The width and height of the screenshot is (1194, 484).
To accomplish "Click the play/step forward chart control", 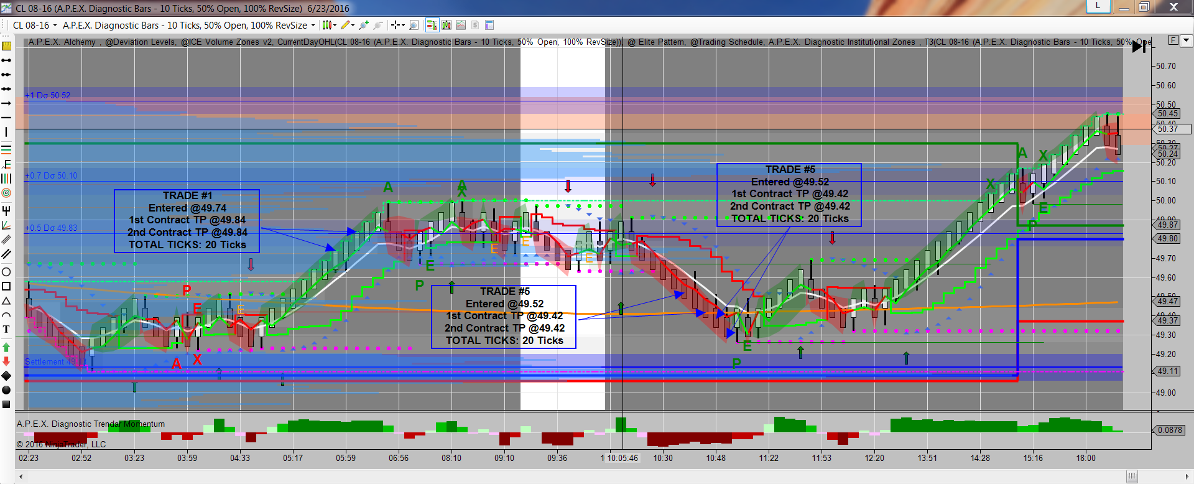I will pyautogui.click(x=1139, y=47).
